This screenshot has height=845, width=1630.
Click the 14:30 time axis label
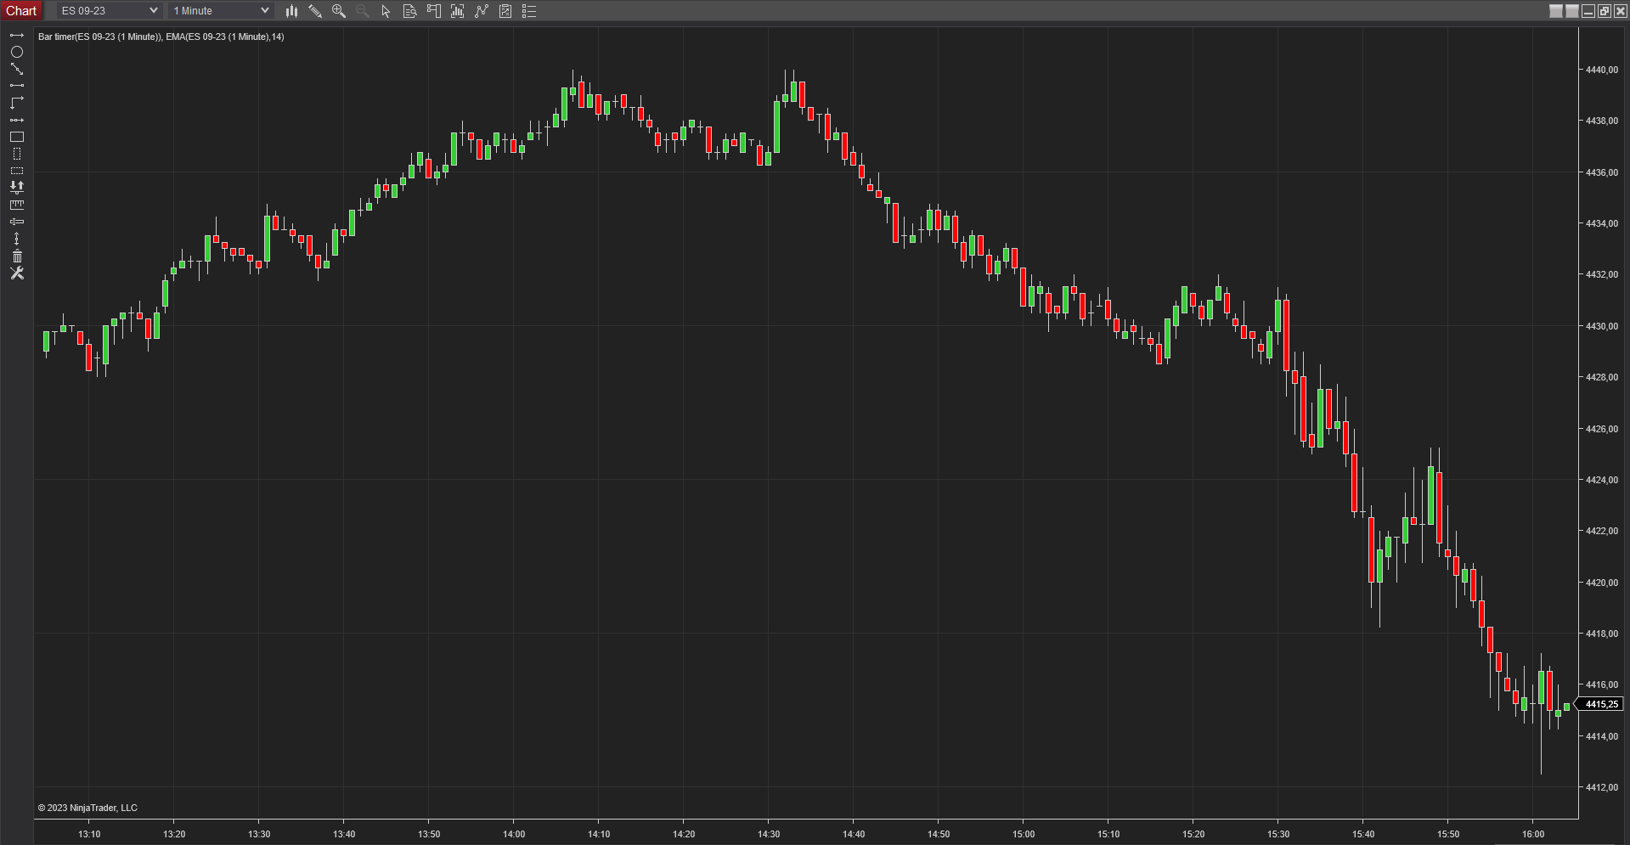[769, 834]
